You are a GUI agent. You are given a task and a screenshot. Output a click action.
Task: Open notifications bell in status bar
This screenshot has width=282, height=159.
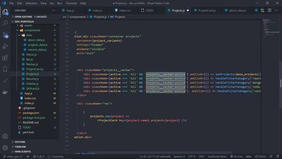[x=278, y=156]
